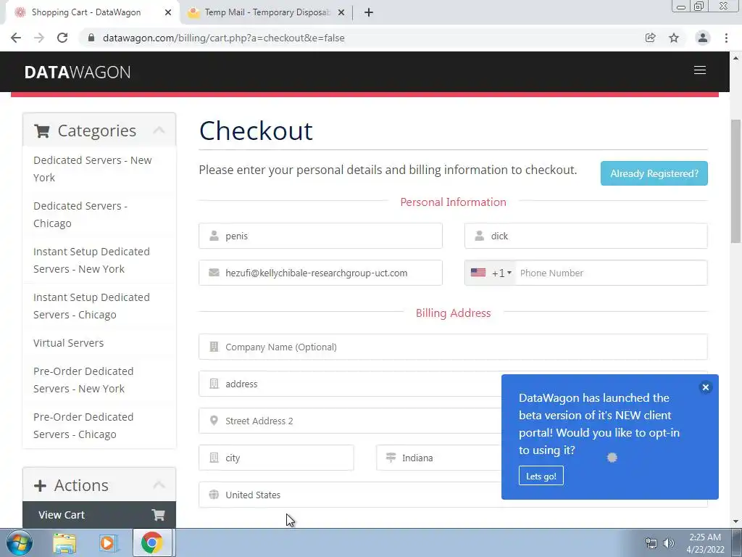Click the Phone Number field
Image resolution: width=742 pixels, height=557 pixels.
[x=612, y=273]
